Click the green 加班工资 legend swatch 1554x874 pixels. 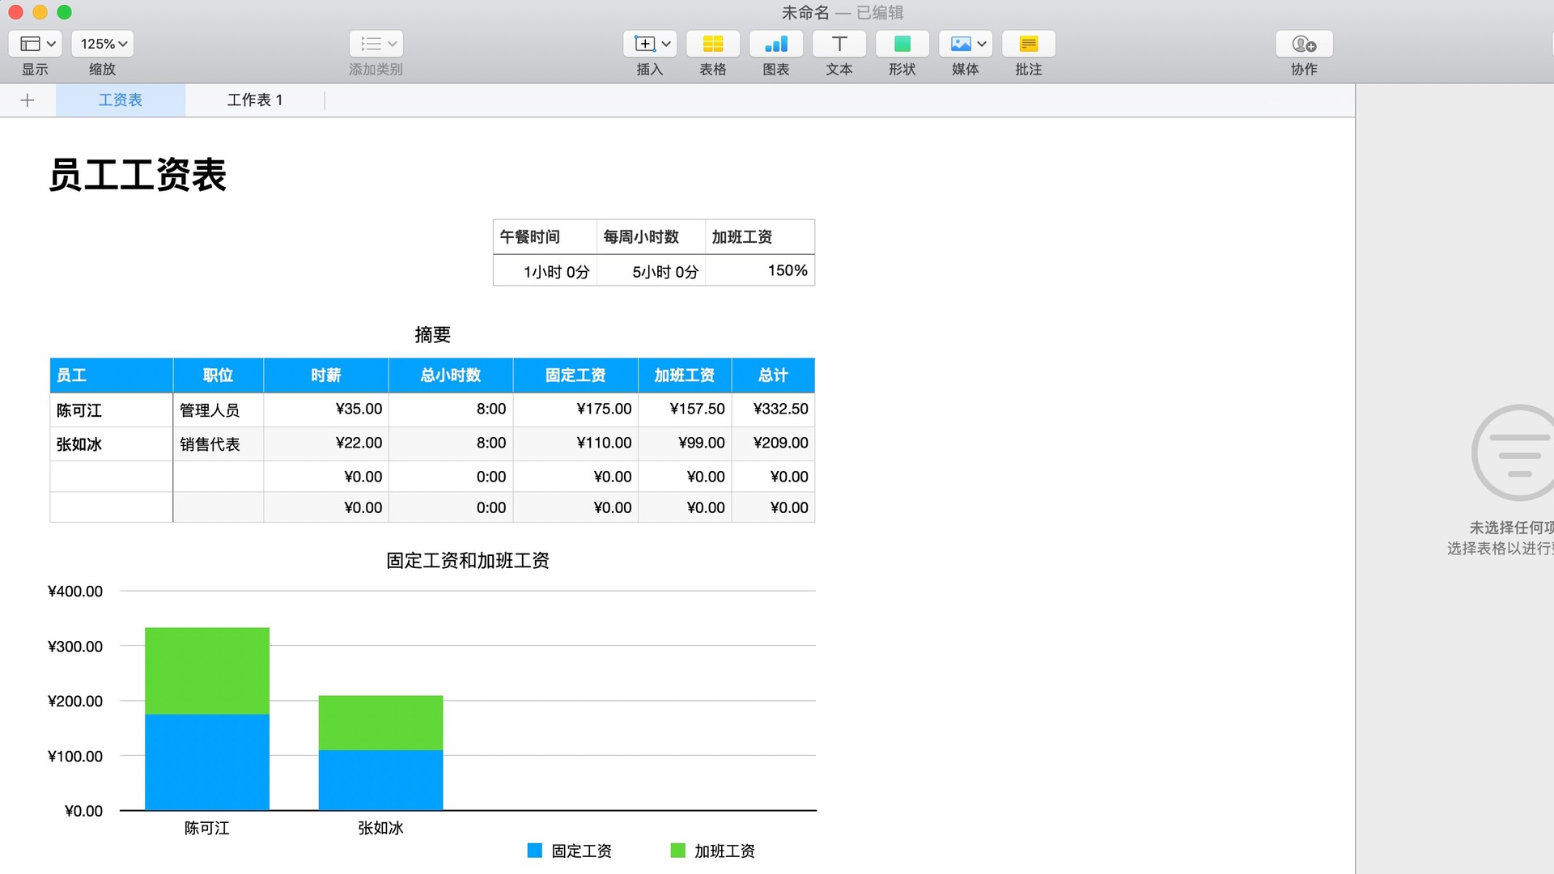(x=677, y=851)
